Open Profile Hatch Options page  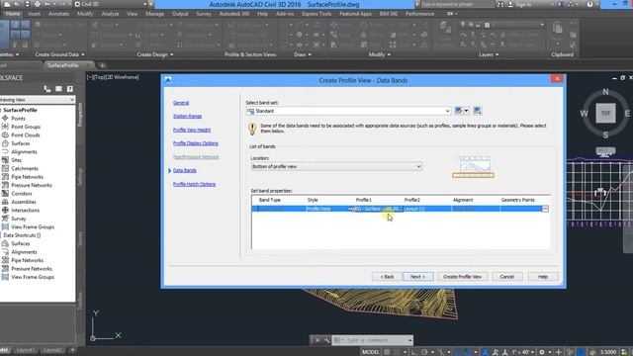(194, 184)
